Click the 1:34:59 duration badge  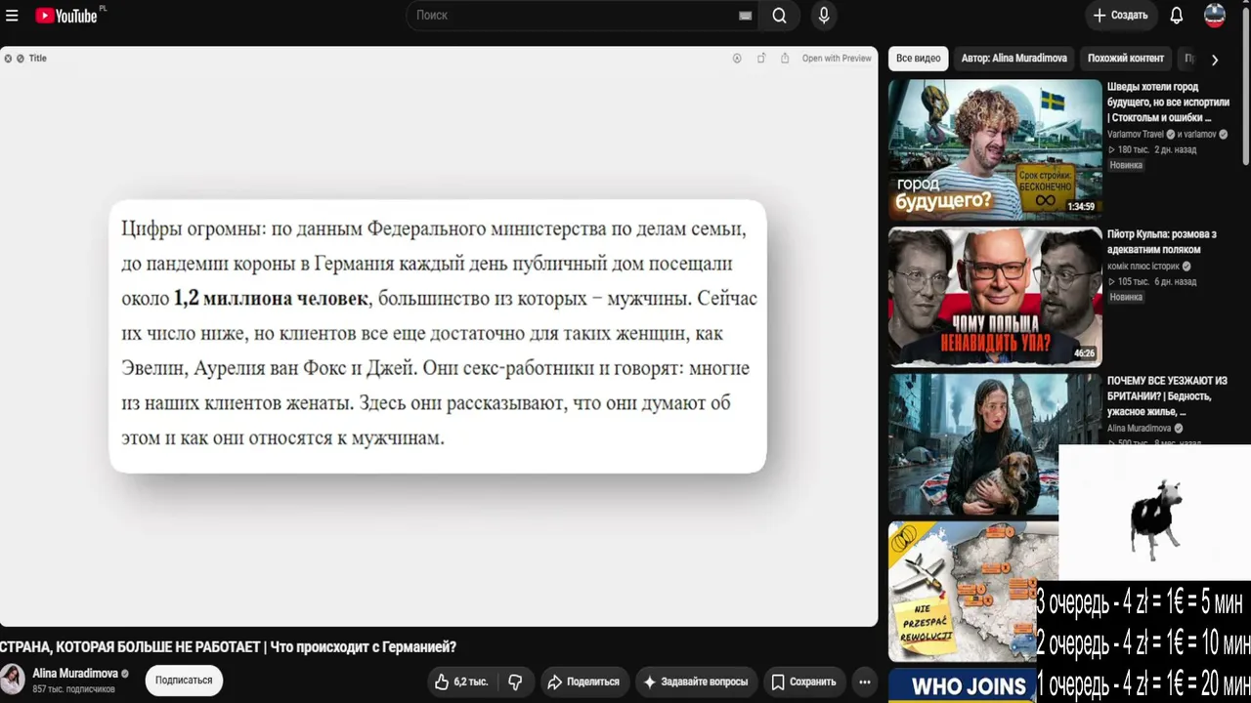[x=1081, y=207]
